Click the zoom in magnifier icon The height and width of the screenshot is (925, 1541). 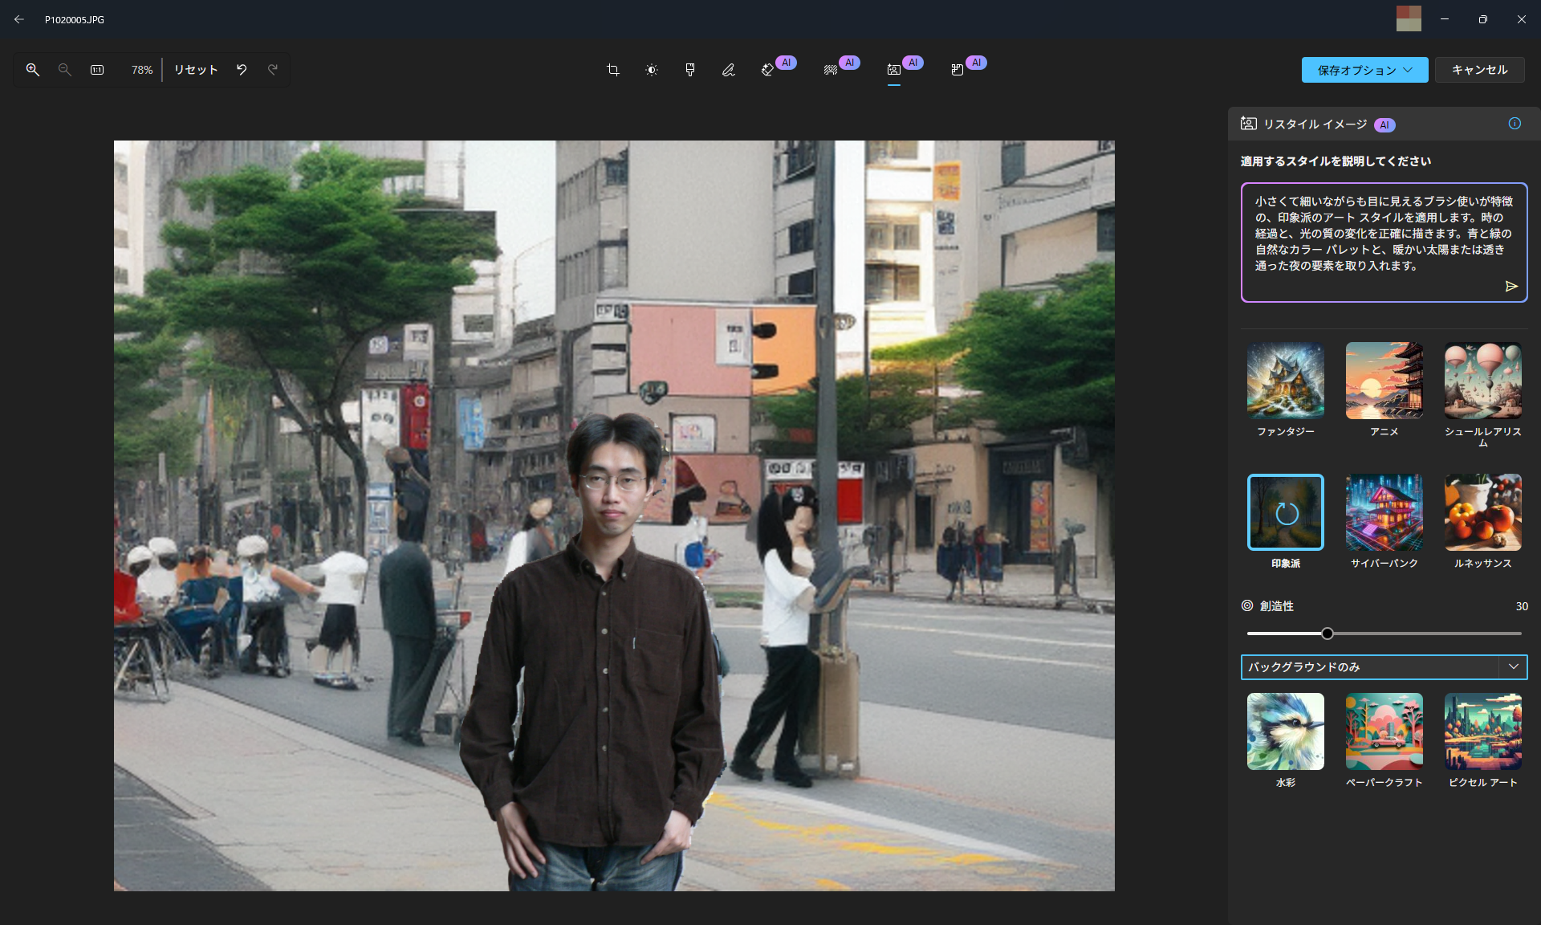(33, 70)
